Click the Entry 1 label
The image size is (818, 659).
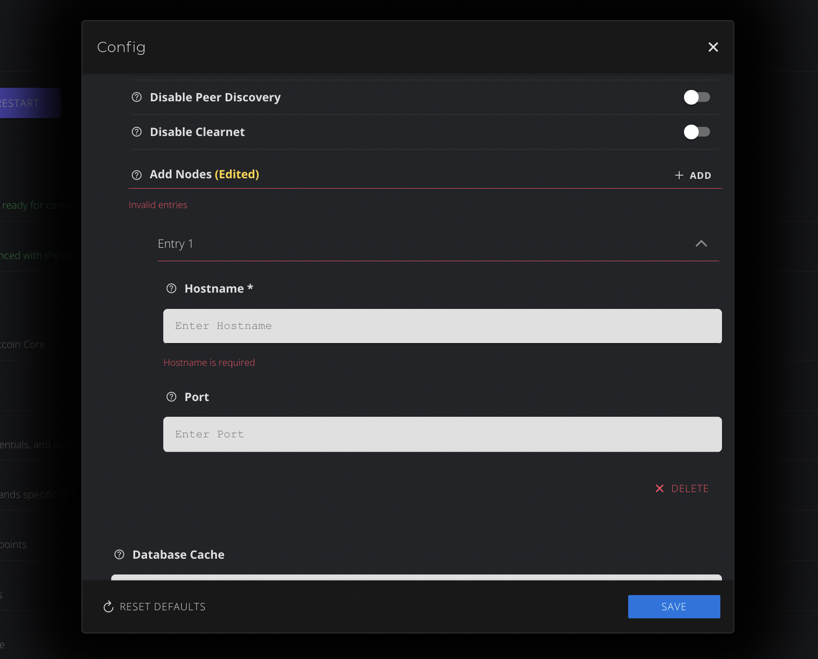tap(175, 244)
